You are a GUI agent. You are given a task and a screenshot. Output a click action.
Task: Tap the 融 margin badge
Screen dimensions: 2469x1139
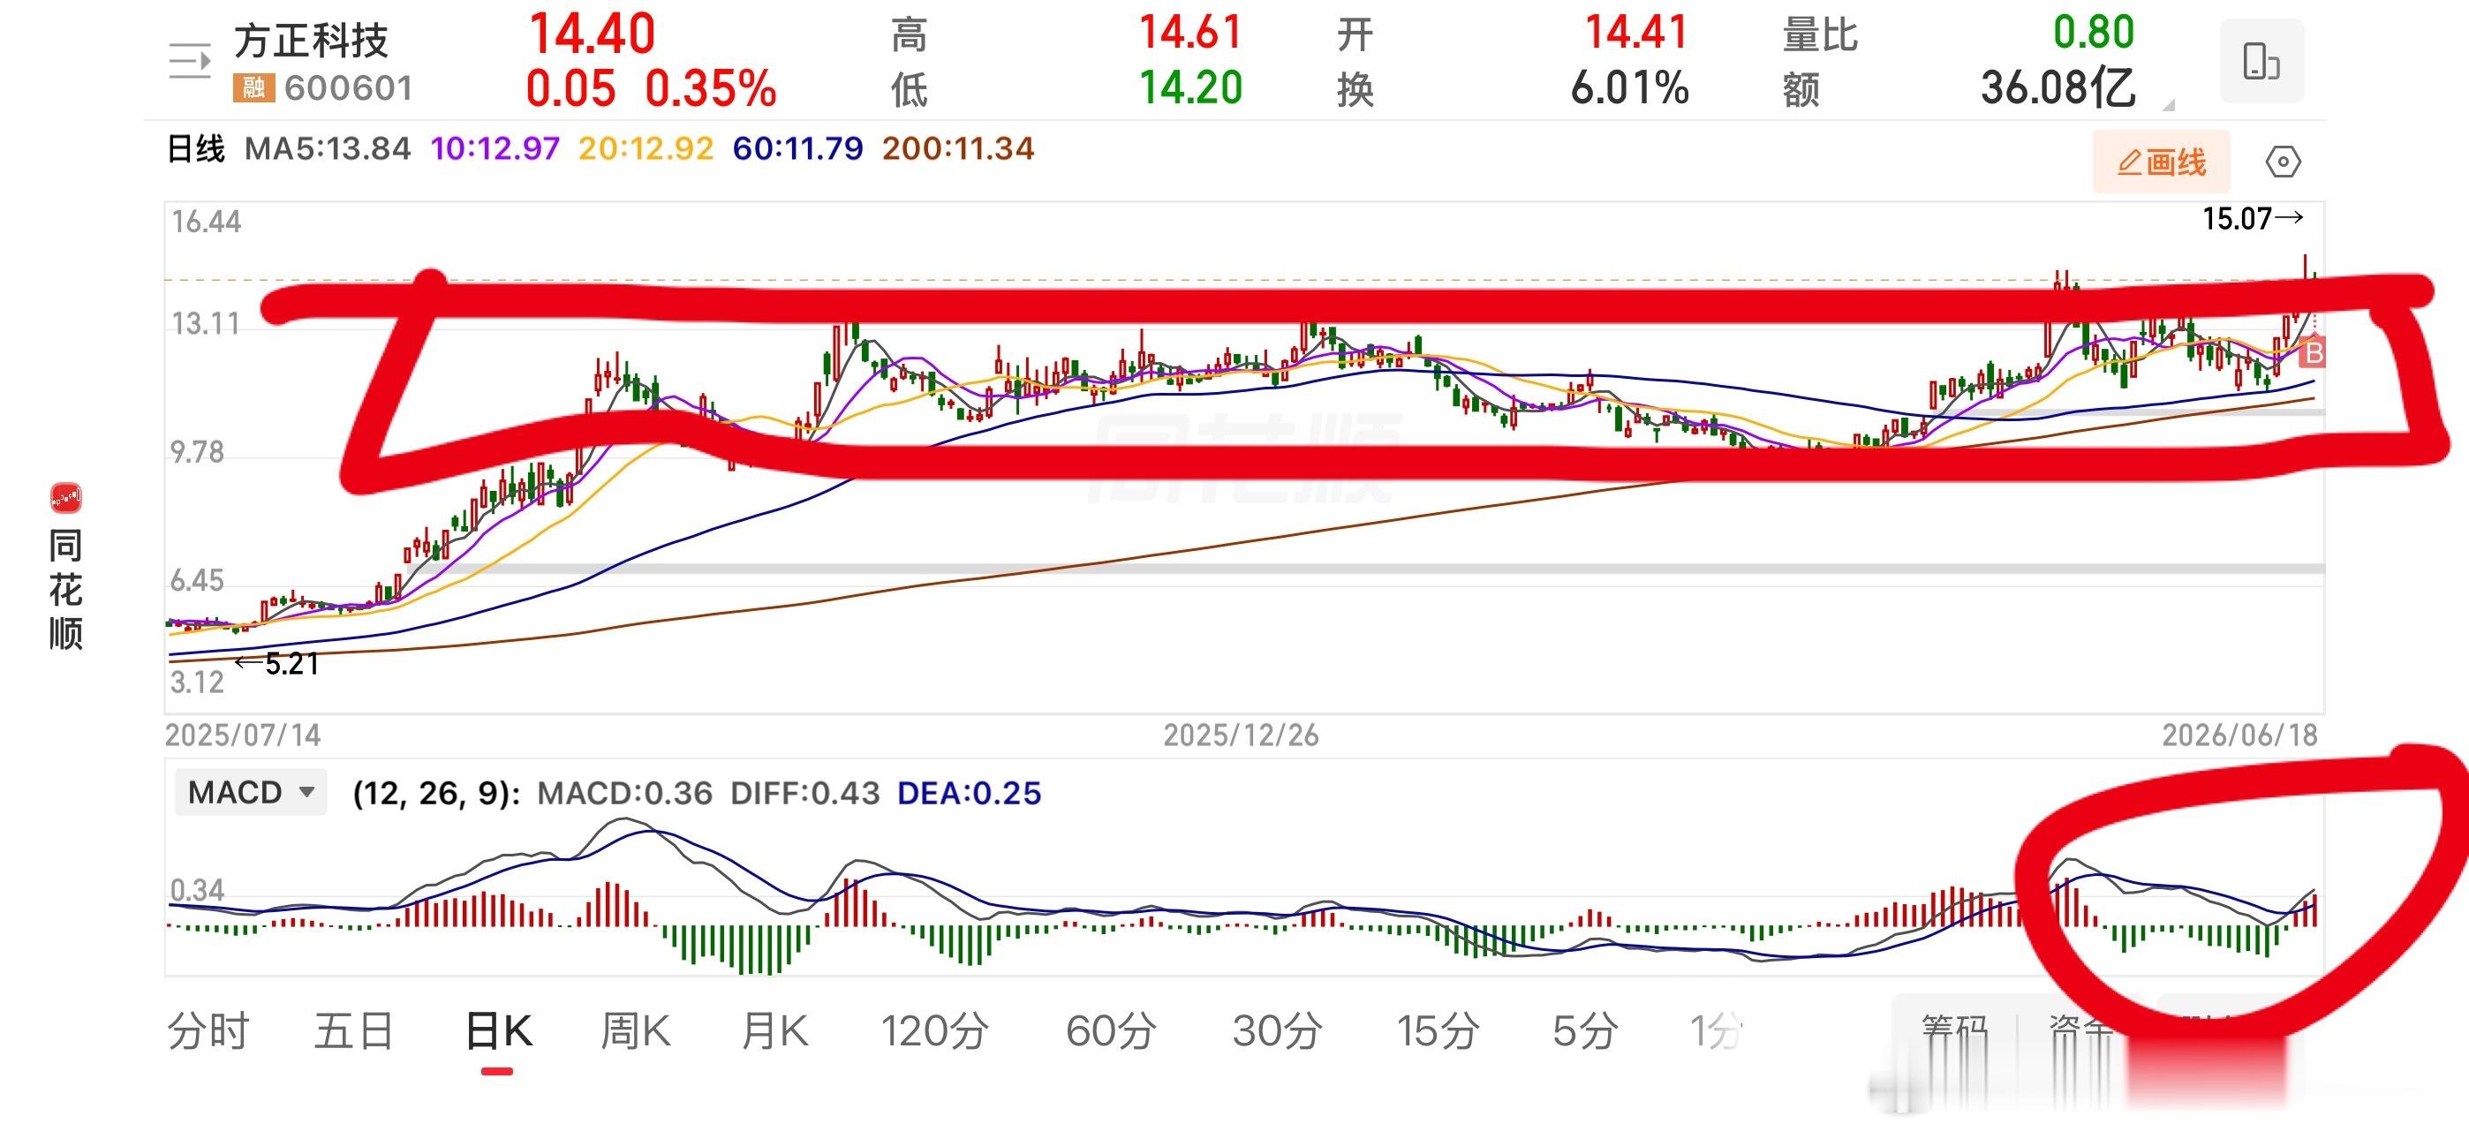pos(254,88)
